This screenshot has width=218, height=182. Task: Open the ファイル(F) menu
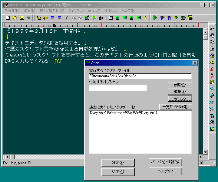pos(12,11)
